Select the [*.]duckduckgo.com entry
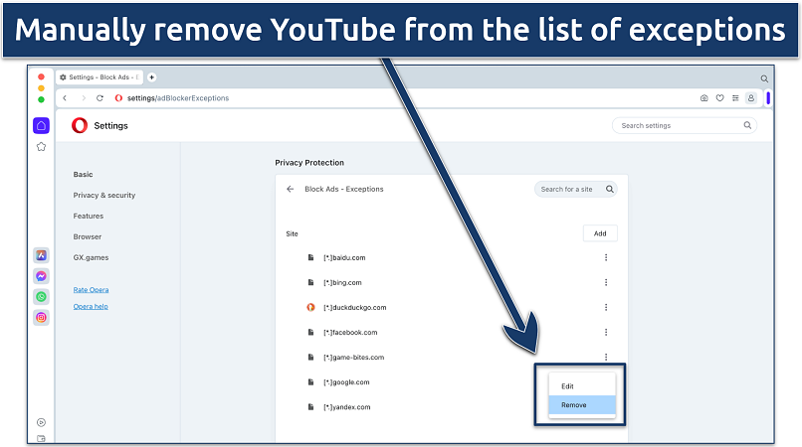Image resolution: width=802 pixels, height=447 pixels. [x=354, y=308]
